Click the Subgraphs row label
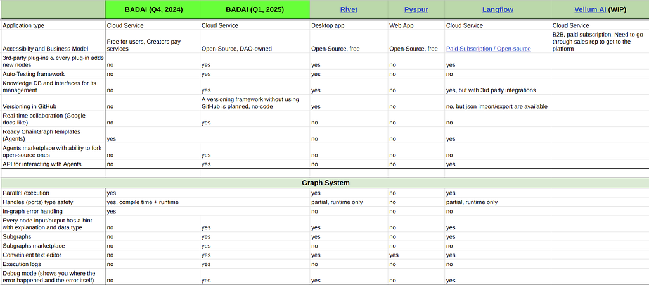 [16, 237]
